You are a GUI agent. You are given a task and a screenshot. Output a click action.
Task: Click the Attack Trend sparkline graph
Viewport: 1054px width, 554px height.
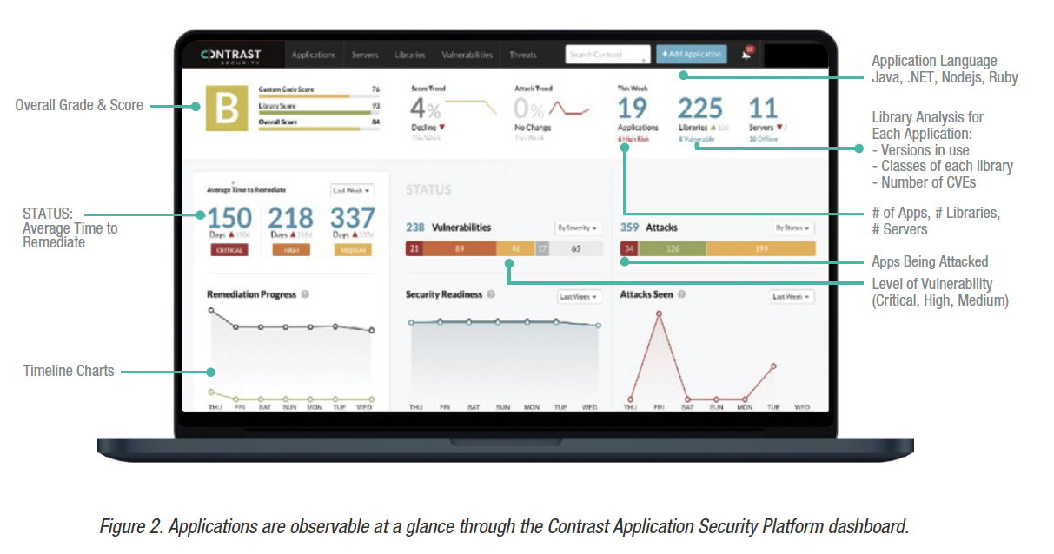(573, 109)
